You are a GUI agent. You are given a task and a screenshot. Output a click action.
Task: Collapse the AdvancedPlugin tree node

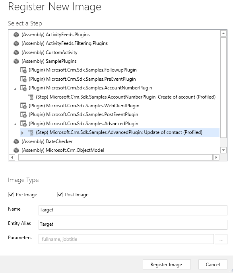tap(16, 124)
